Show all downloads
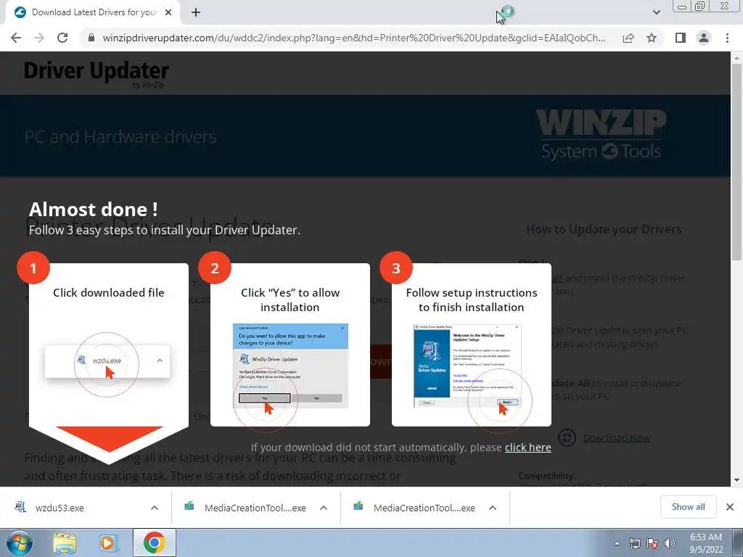 (688, 507)
